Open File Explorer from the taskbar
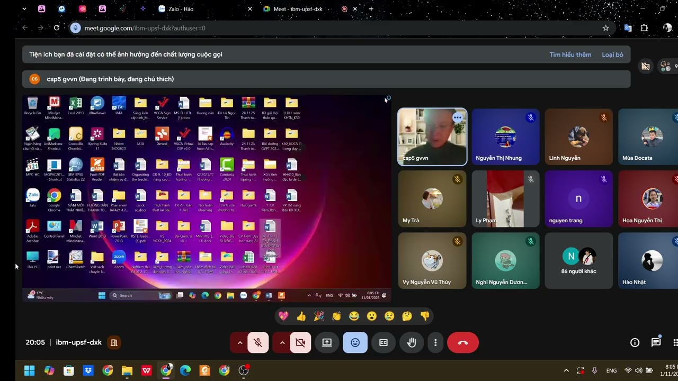 pyautogui.click(x=127, y=370)
